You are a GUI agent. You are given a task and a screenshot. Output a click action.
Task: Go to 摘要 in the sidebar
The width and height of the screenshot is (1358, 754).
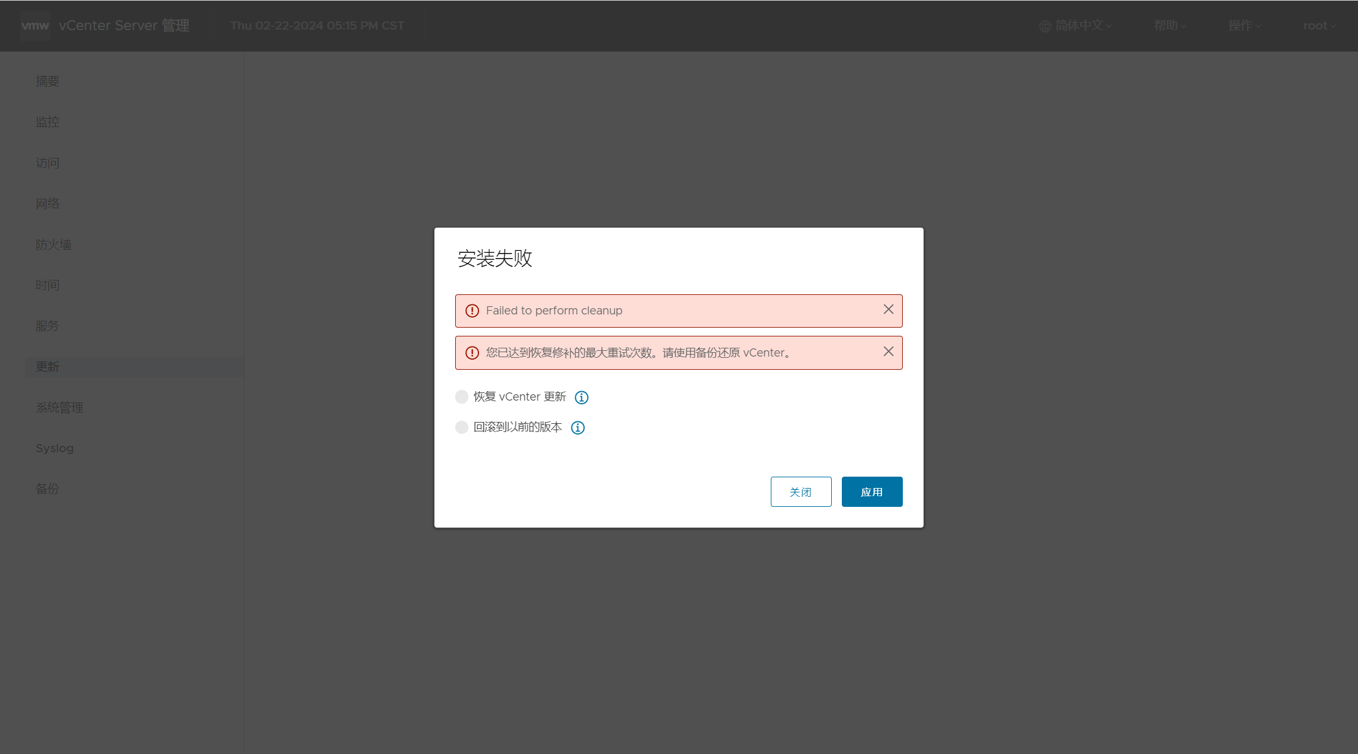pyautogui.click(x=47, y=81)
